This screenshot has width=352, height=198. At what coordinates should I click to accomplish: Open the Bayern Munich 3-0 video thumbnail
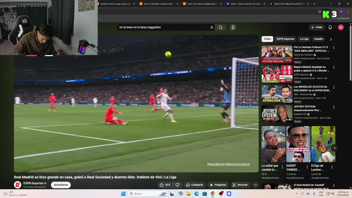pos(277,74)
